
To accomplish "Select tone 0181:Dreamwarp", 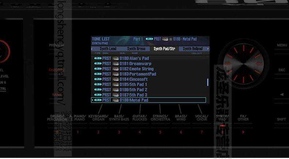I will click(149, 63).
